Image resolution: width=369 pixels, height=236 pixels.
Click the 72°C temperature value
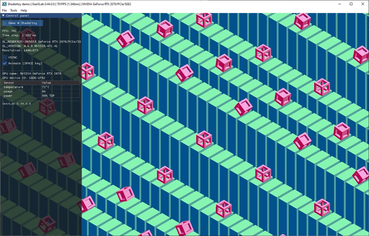[46, 87]
